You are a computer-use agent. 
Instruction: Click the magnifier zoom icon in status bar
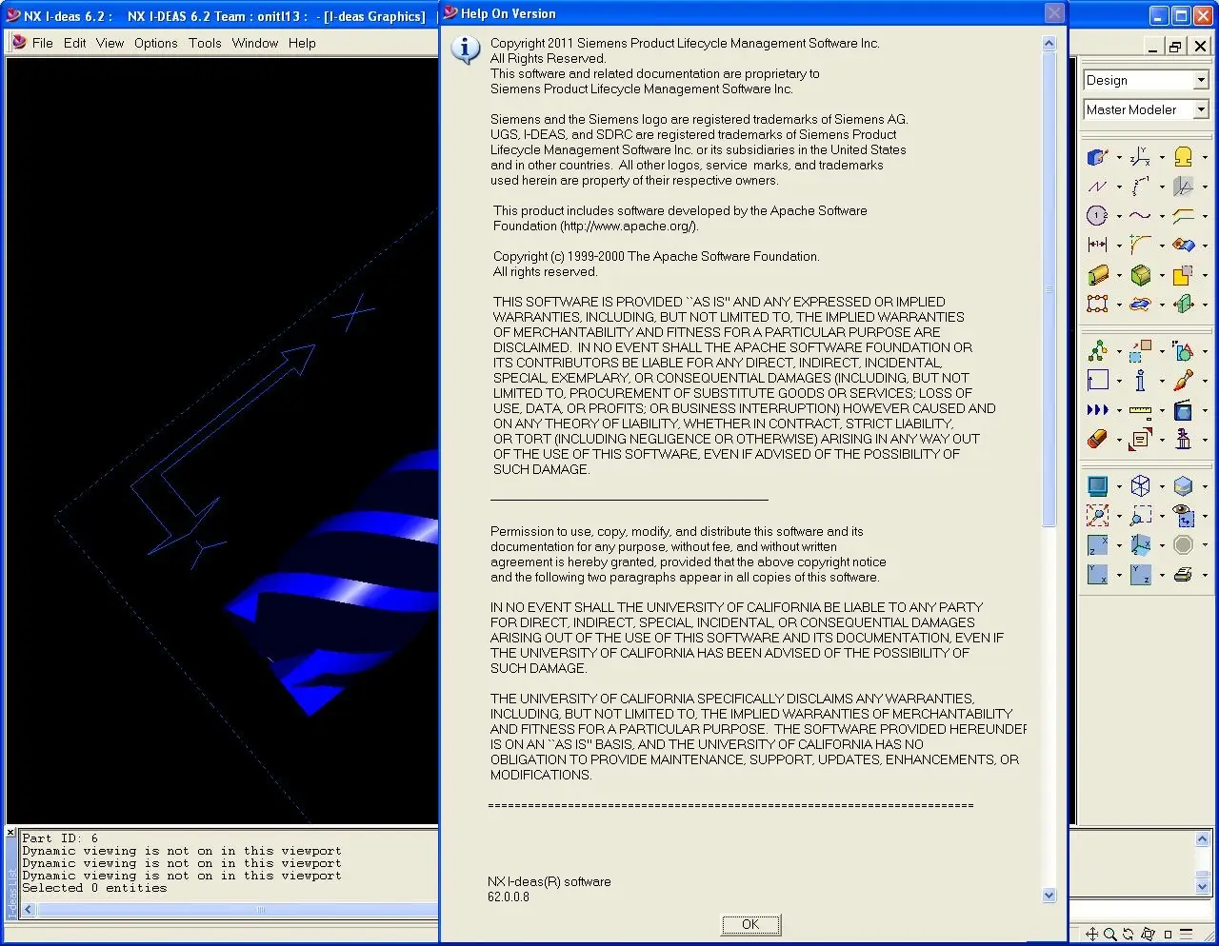click(x=1109, y=935)
